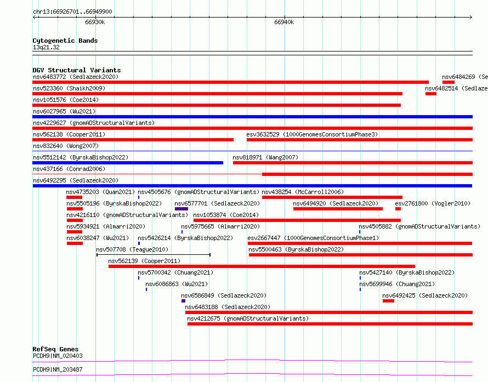
Task: Open nsv4216110 (gnomADStructuralVariants) variant
Action: tap(127, 215)
